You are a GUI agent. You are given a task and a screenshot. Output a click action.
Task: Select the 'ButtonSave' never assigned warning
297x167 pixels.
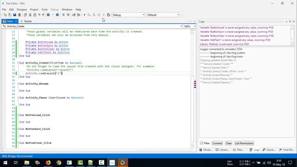(x=237, y=32)
